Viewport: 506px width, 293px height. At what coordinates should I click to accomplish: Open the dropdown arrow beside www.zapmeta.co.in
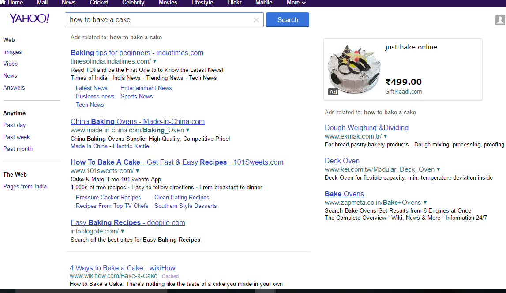click(425, 202)
